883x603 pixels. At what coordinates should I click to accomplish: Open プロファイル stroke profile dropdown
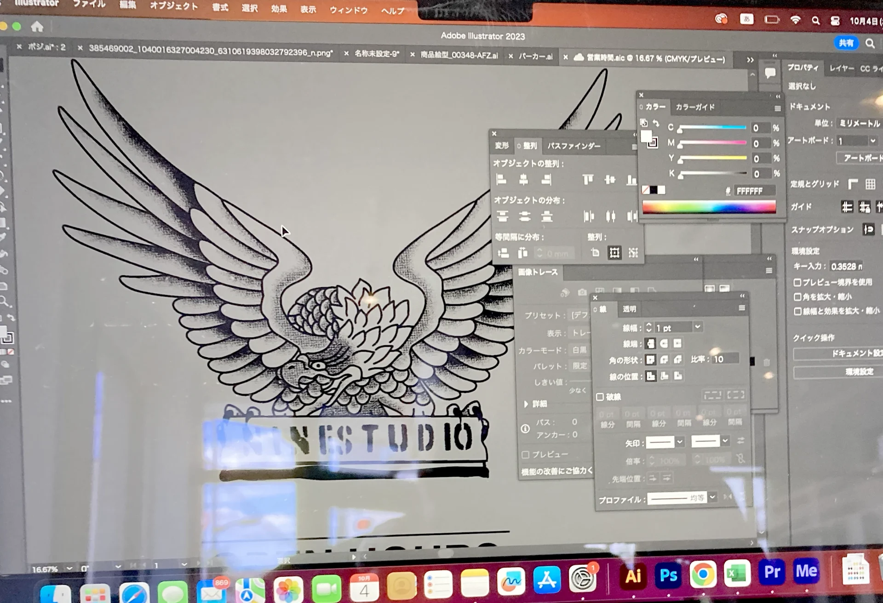[x=712, y=497]
